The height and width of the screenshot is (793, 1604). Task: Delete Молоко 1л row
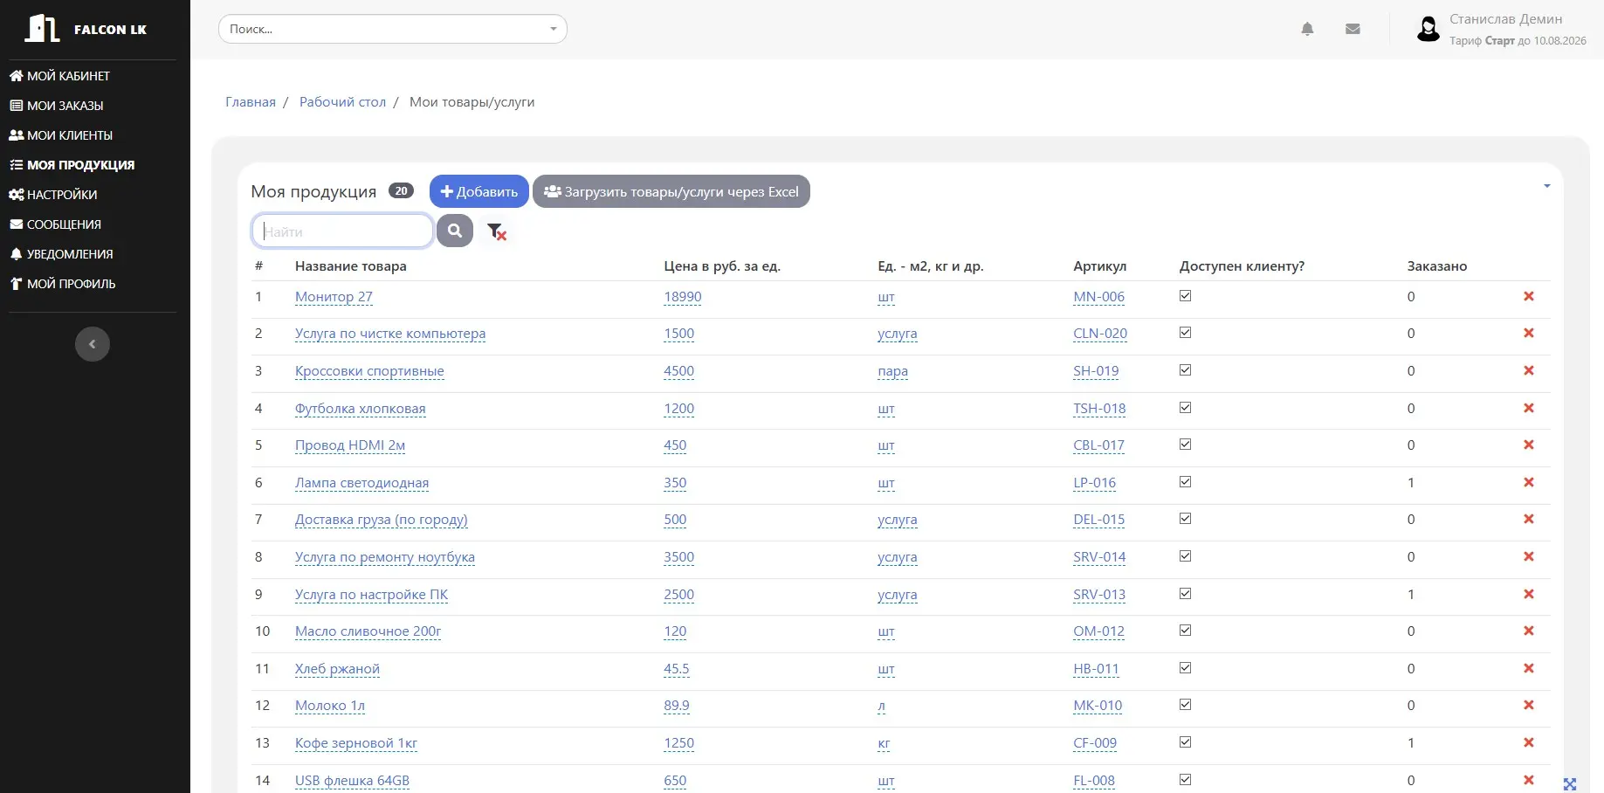1529,705
